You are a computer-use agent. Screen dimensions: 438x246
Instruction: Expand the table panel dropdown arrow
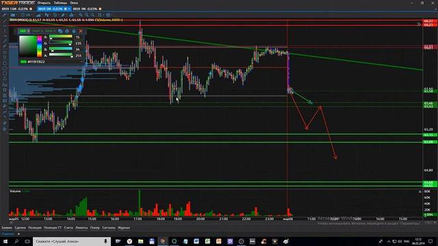[112, 15]
